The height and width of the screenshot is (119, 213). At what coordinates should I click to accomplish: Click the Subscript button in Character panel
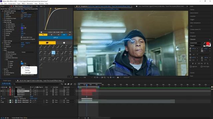click(208, 63)
